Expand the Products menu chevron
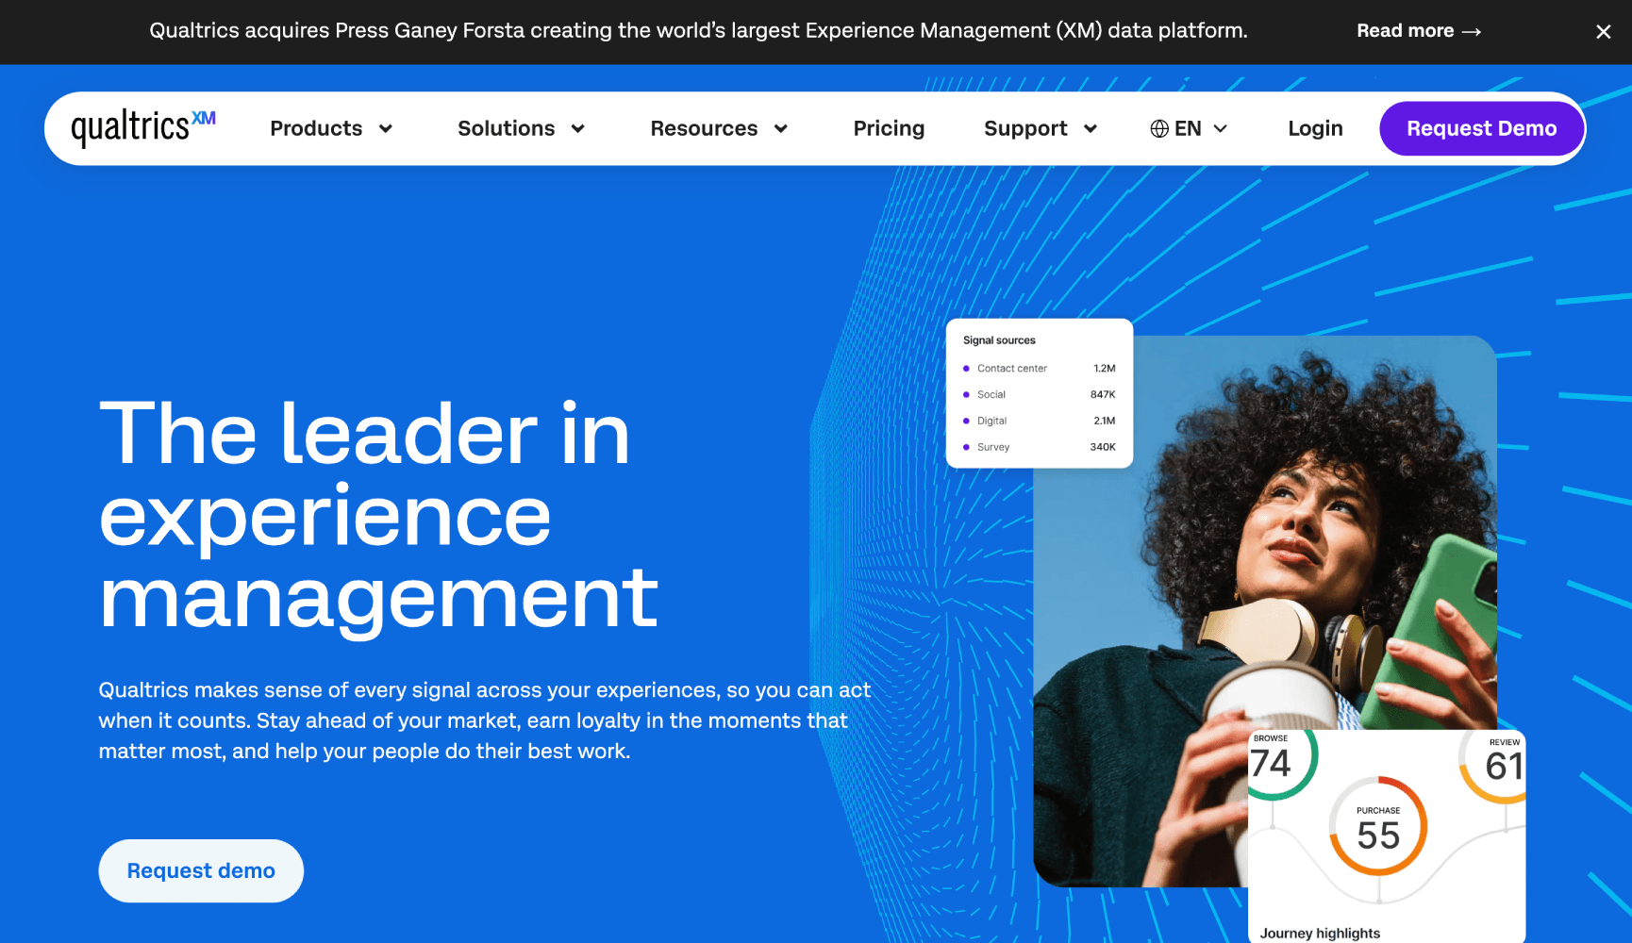 (386, 129)
